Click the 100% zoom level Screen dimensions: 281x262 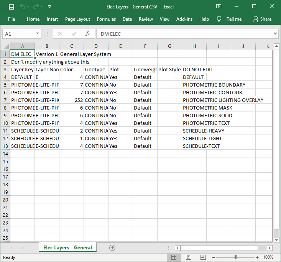pos(268,257)
